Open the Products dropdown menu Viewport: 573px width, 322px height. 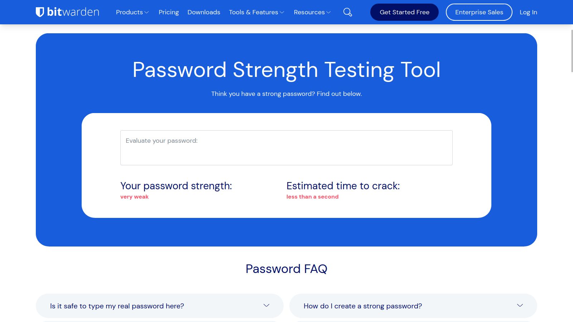pyautogui.click(x=129, y=12)
